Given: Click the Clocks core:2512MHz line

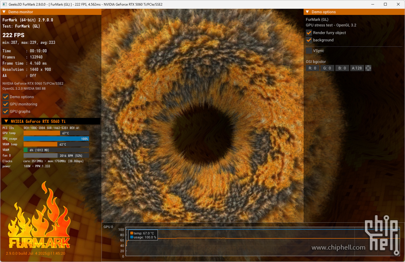Looking at the screenshot, I should click(x=43, y=161).
